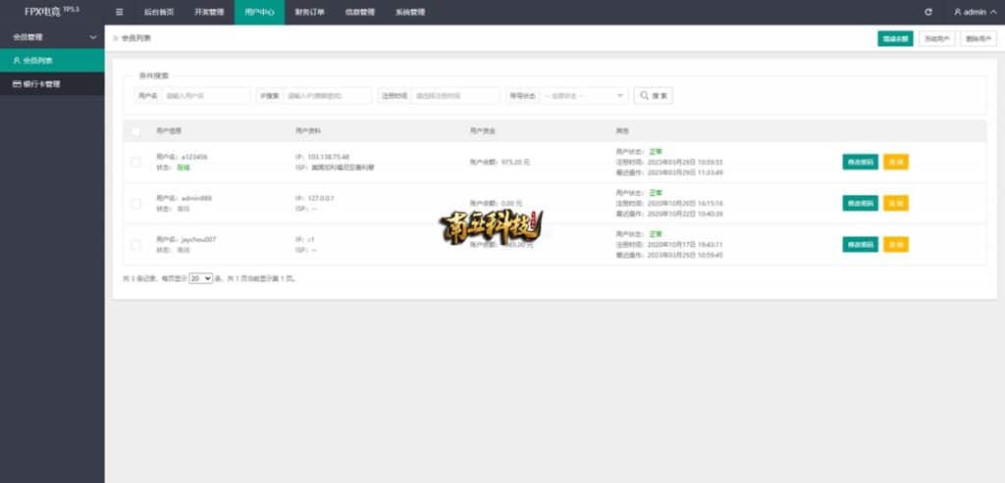This screenshot has height=483, width=1005.
Task: Open the 会员列表 sidebar item
Action: (x=52, y=61)
